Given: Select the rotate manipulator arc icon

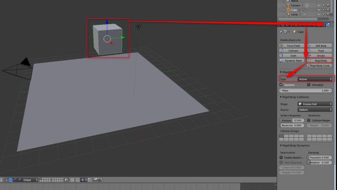Looking at the screenshot, I should pyautogui.click(x=15, y=180).
